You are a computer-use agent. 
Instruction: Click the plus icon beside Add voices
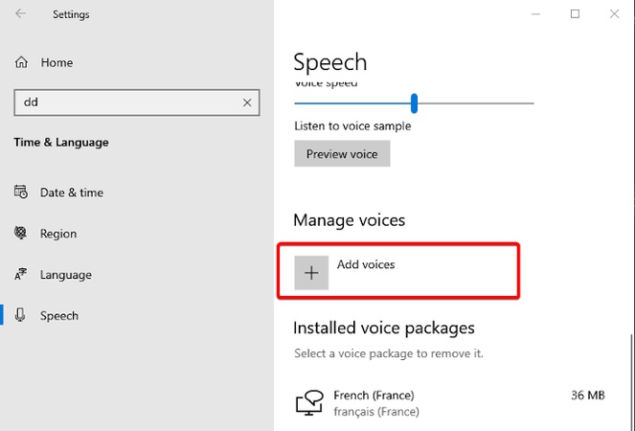click(310, 272)
